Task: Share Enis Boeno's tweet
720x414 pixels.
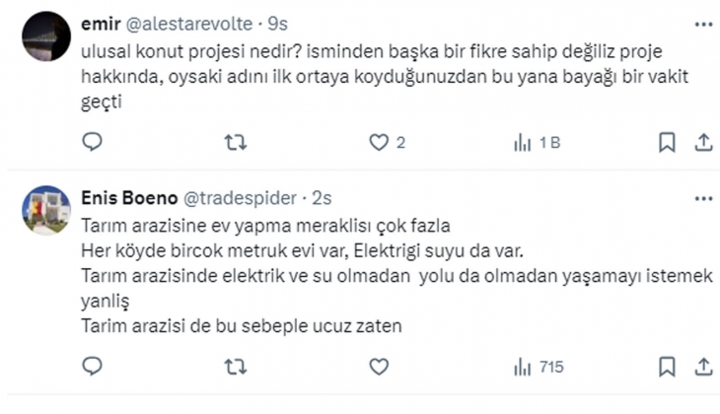Action: (703, 367)
